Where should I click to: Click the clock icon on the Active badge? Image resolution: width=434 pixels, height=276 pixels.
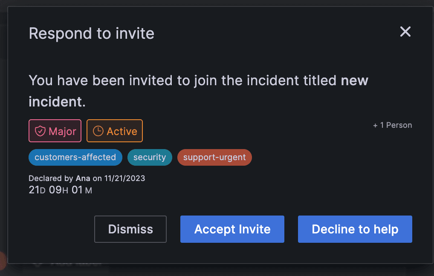coord(98,131)
